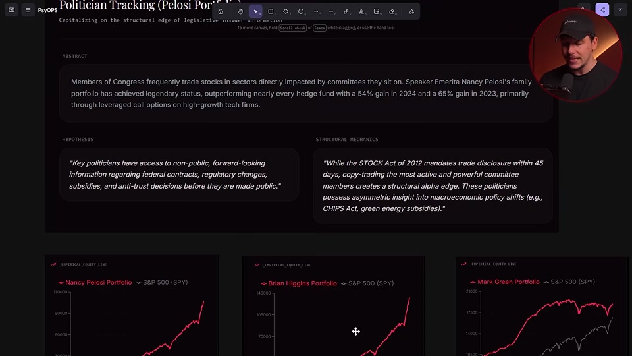Click the _HYPOTHESIS section label
The height and width of the screenshot is (356, 632).
[x=76, y=139]
